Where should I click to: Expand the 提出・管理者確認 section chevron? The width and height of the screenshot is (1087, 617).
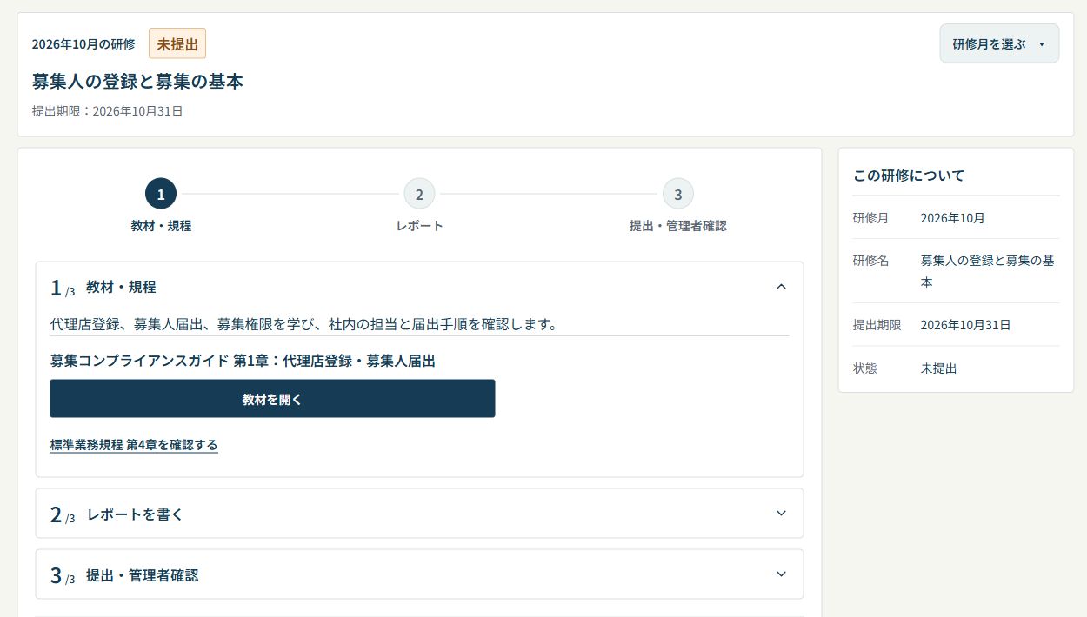pyautogui.click(x=781, y=574)
